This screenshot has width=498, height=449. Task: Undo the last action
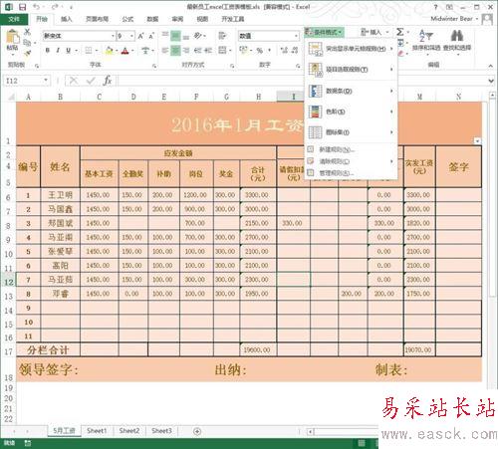click(37, 7)
